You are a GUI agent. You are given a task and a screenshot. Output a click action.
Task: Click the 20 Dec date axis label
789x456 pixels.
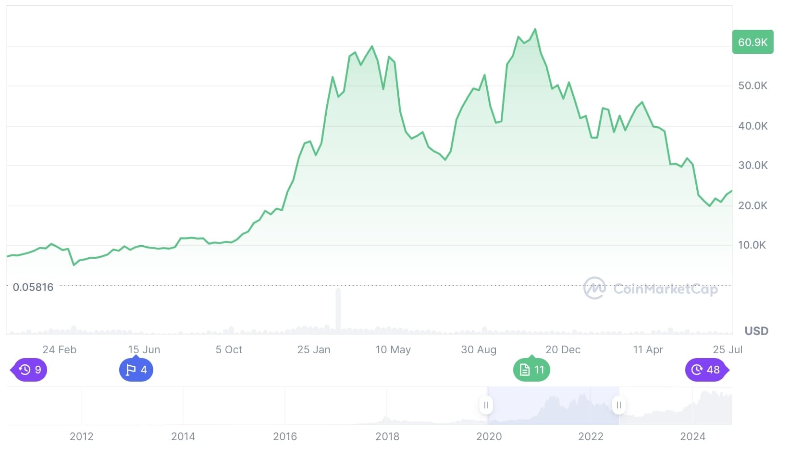[563, 349]
